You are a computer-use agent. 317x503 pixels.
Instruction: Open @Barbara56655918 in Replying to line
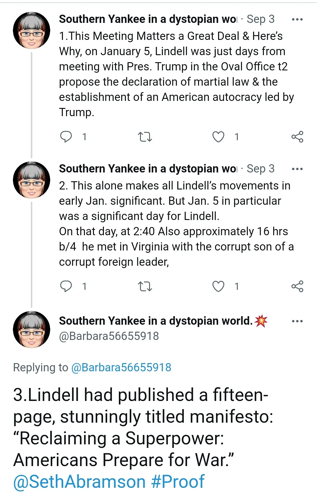click(121, 367)
